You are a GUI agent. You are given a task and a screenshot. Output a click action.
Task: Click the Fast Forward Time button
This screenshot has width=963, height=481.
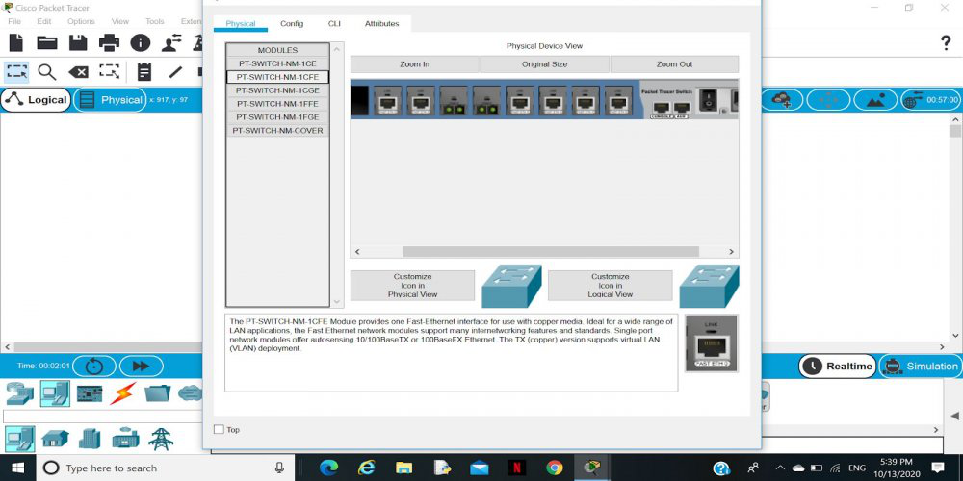[x=141, y=366]
